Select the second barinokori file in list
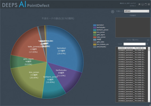 click(x=132, y=50)
